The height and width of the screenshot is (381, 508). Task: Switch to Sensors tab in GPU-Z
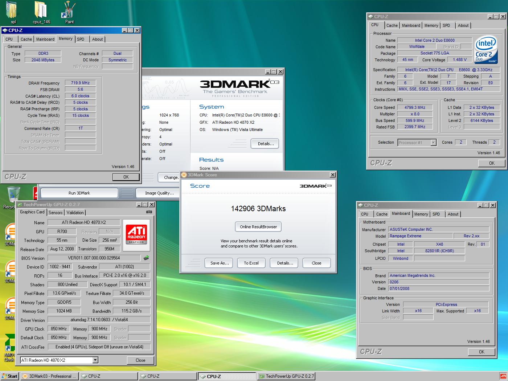pyautogui.click(x=56, y=213)
